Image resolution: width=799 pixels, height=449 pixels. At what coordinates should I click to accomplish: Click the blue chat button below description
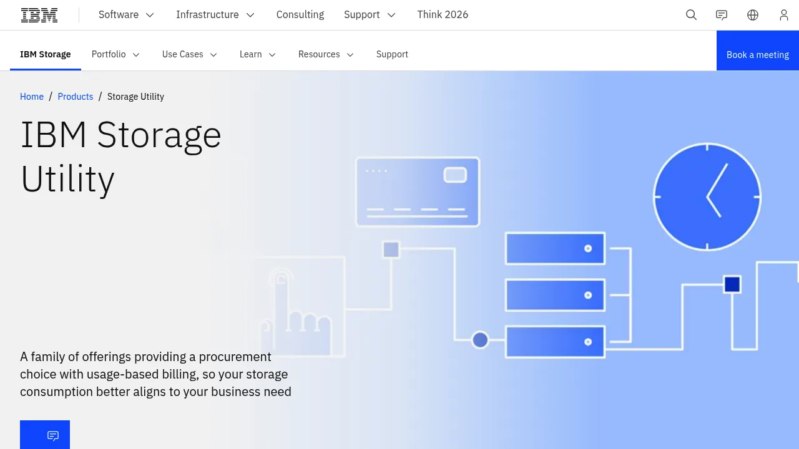[45, 435]
